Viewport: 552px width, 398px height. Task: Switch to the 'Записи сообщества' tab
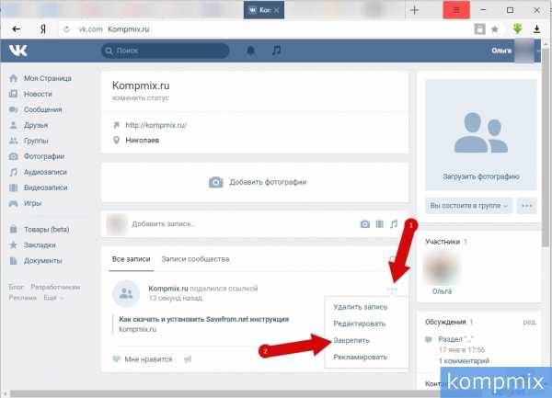(x=195, y=259)
